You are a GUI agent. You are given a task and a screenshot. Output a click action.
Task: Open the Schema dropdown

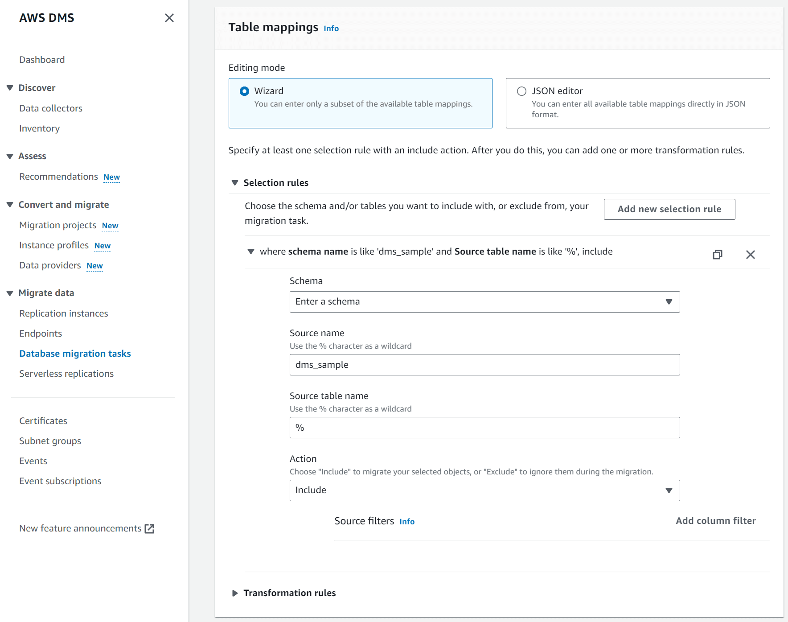(x=485, y=301)
